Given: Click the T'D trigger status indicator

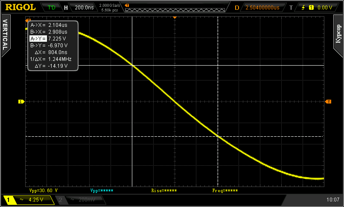Looking at the screenshot, I should (52, 8).
